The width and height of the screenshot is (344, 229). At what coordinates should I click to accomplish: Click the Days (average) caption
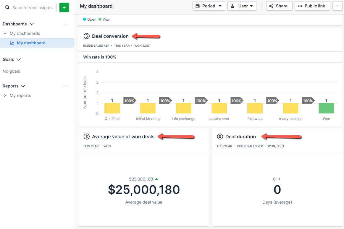click(277, 202)
